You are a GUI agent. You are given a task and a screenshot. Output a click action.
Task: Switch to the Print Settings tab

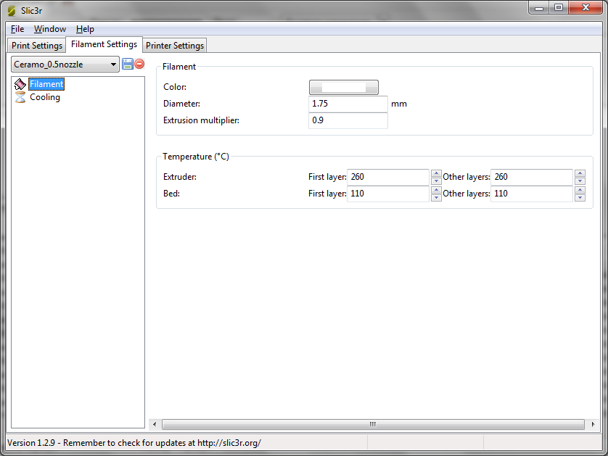pos(37,46)
